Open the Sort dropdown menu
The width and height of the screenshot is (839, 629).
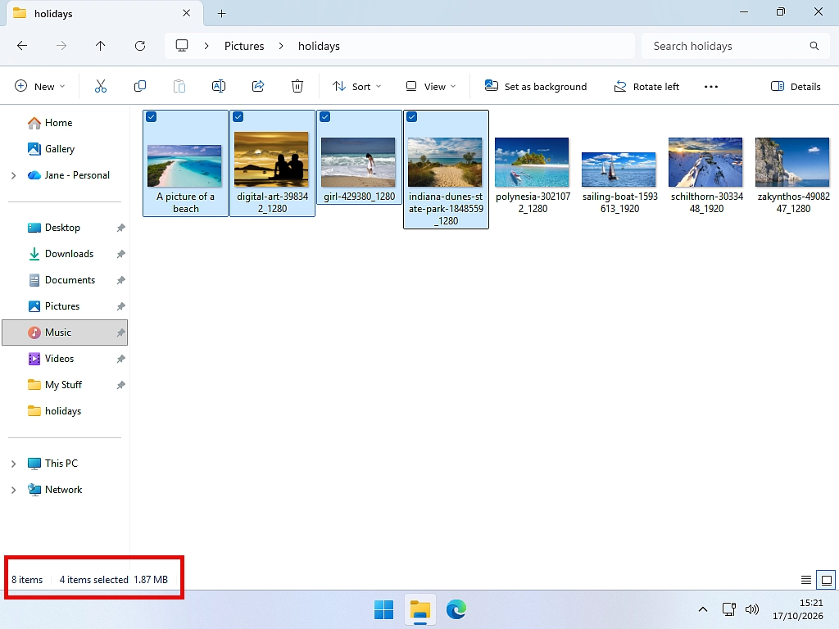[356, 87]
